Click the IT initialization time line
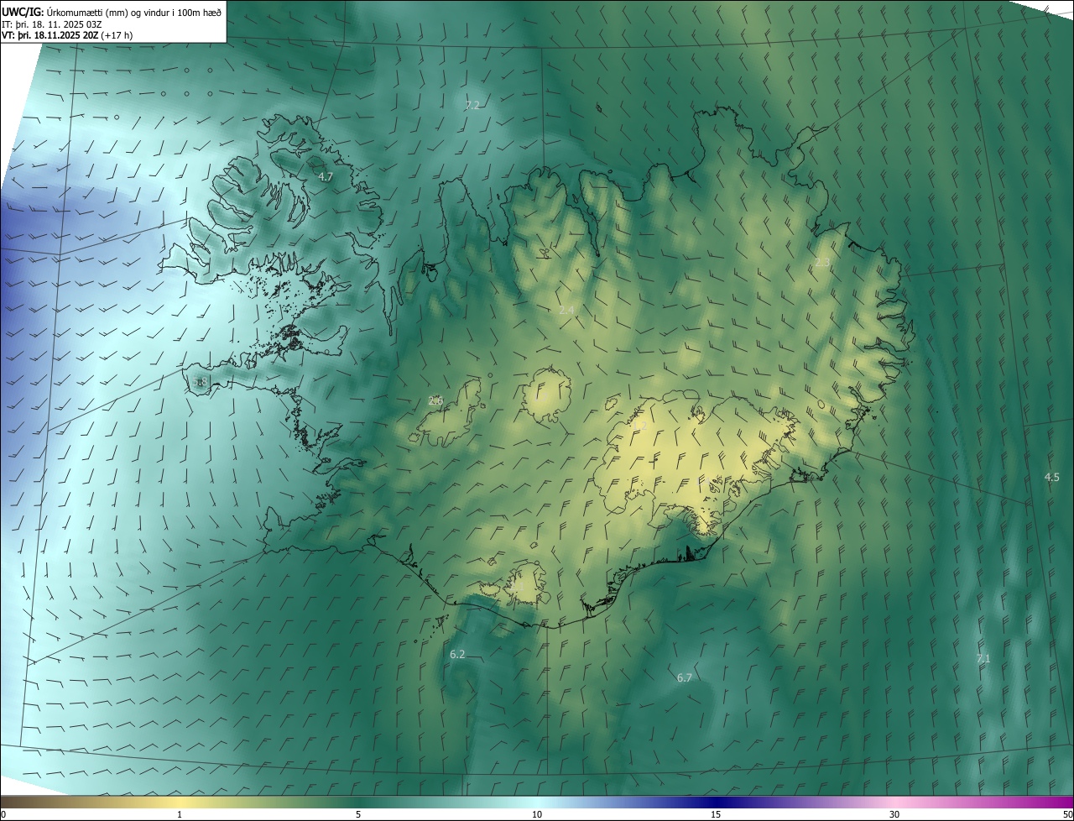This screenshot has width=1074, height=821. [52, 24]
